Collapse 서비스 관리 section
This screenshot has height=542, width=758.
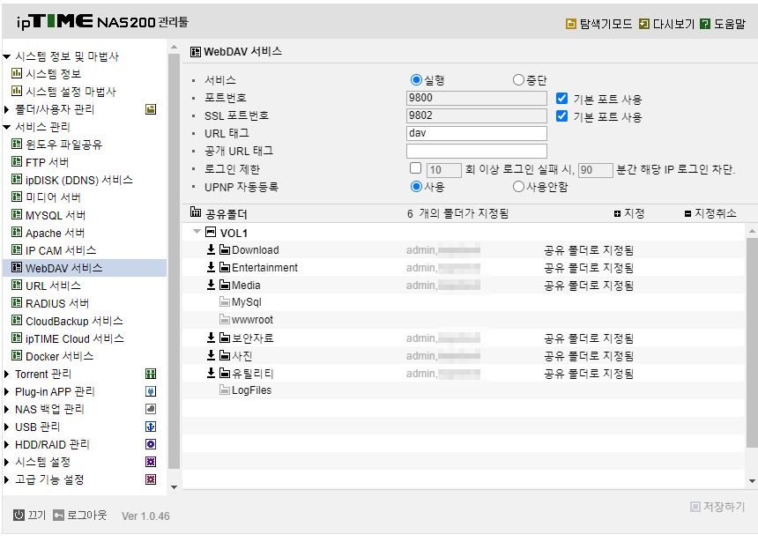(7, 127)
